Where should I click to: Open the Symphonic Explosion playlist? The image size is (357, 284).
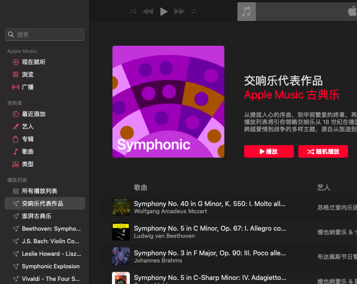(x=45, y=266)
